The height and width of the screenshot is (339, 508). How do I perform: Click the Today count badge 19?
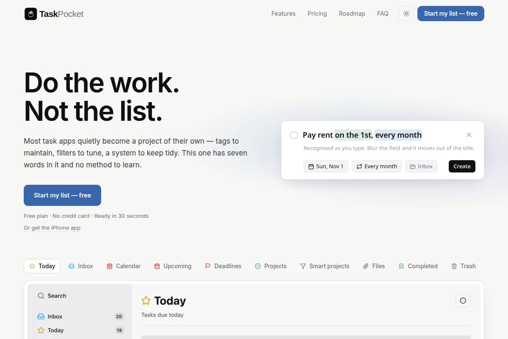pos(119,330)
